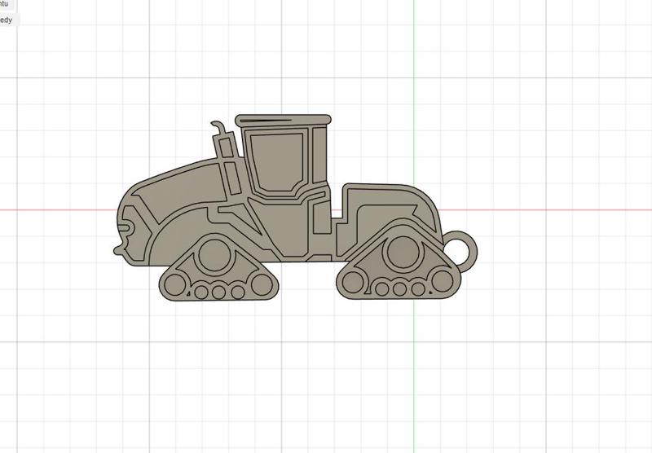652x453 pixels.
Task: Select the large cab window face
Action: (277, 162)
